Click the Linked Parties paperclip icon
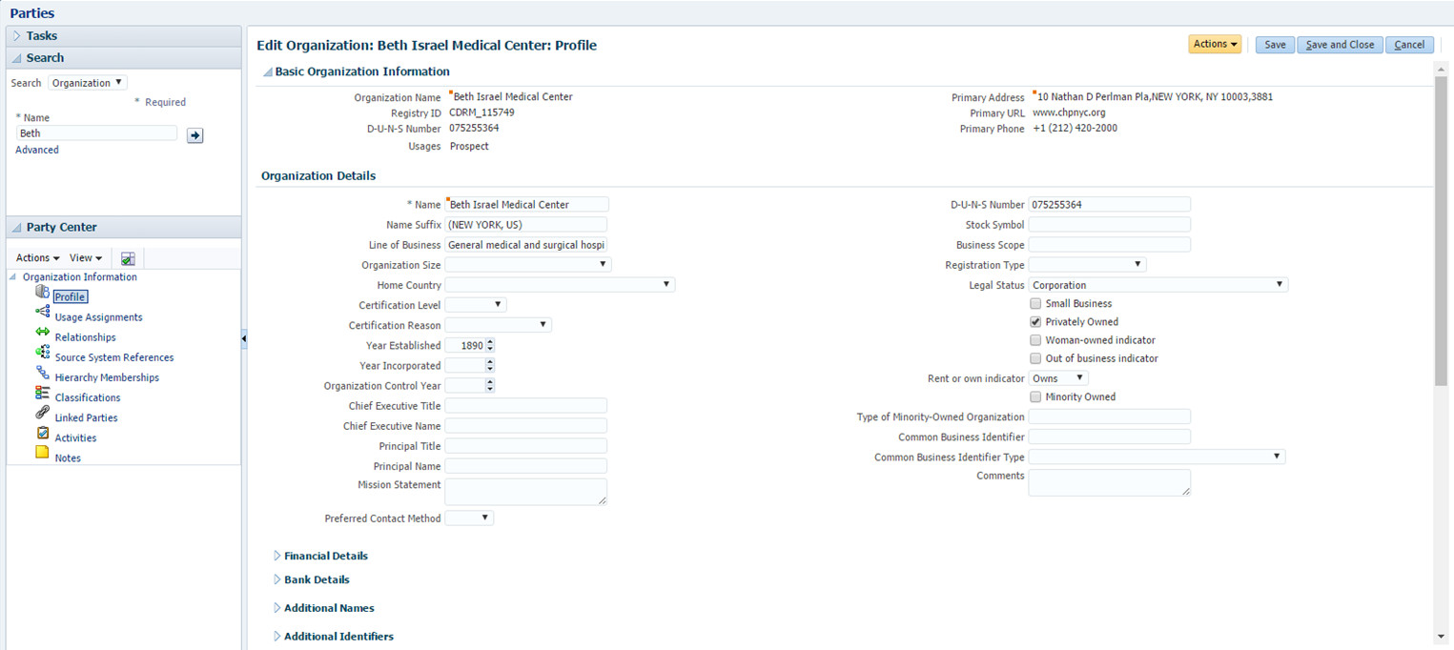 (42, 412)
